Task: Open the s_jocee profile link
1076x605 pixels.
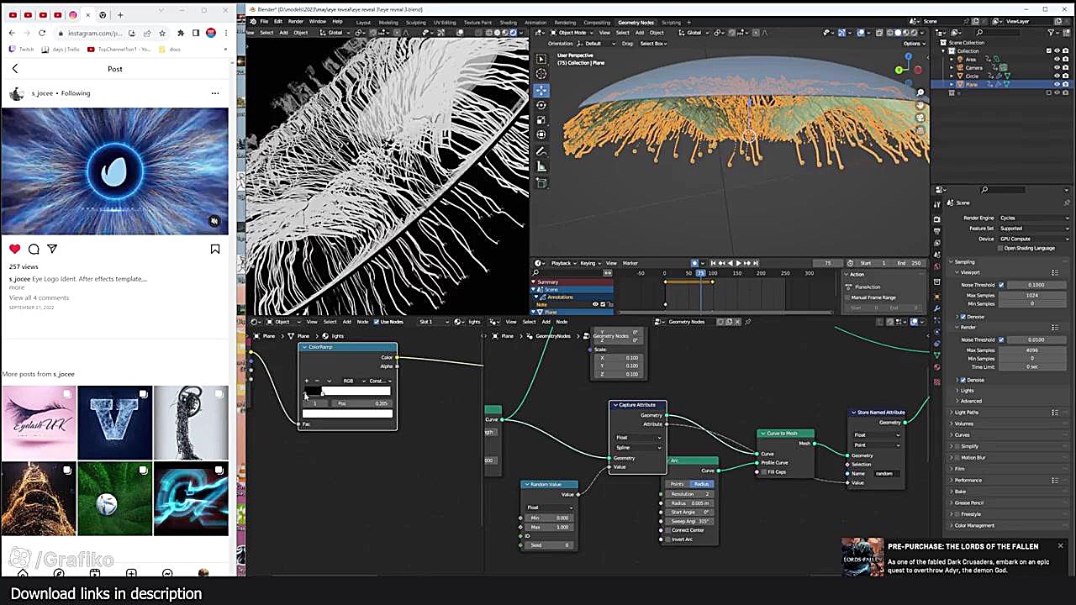Action: coord(42,93)
